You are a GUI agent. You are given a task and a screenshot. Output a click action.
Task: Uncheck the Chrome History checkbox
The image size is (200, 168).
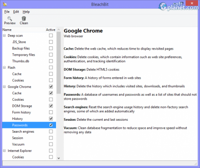[x=51, y=119]
